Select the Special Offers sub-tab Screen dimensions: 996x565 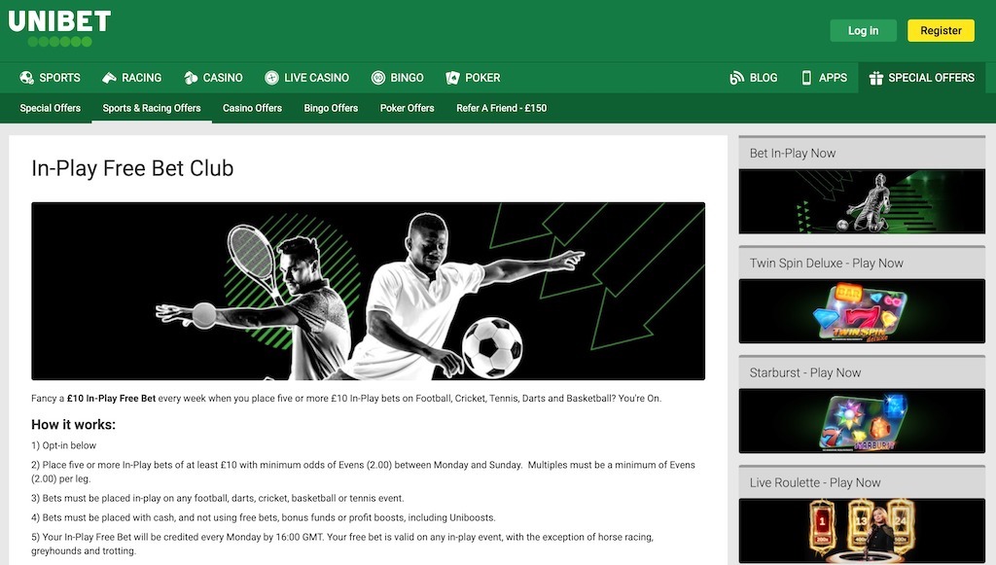coord(51,108)
